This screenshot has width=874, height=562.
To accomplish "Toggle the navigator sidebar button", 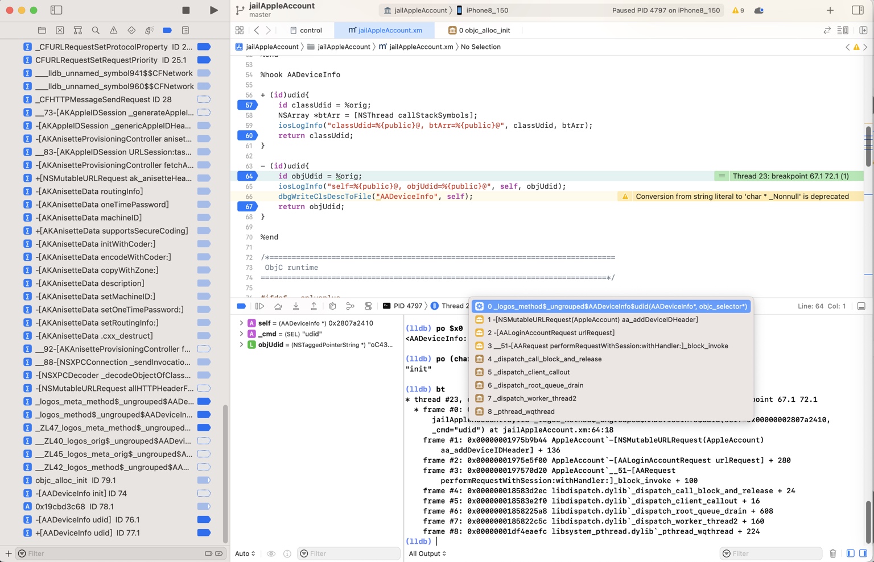I will point(56,10).
